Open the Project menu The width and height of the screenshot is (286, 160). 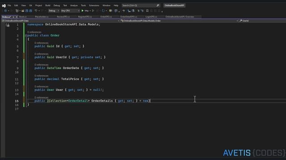coord(38,5)
